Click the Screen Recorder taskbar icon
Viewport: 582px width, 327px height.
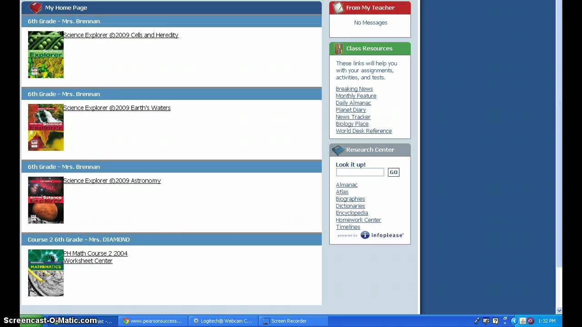point(266,321)
